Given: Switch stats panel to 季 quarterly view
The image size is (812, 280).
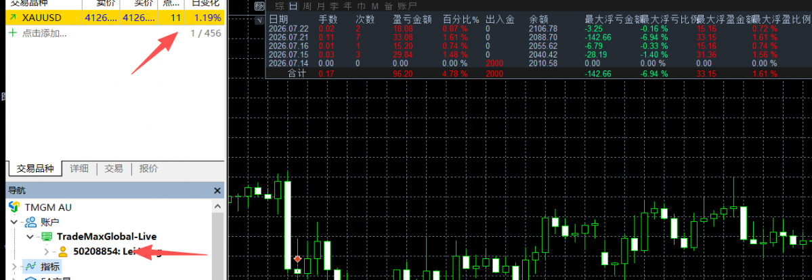Looking at the screenshot, I should coord(334,6).
